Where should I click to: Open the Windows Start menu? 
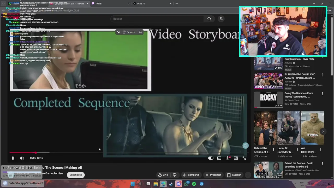click(x=133, y=184)
